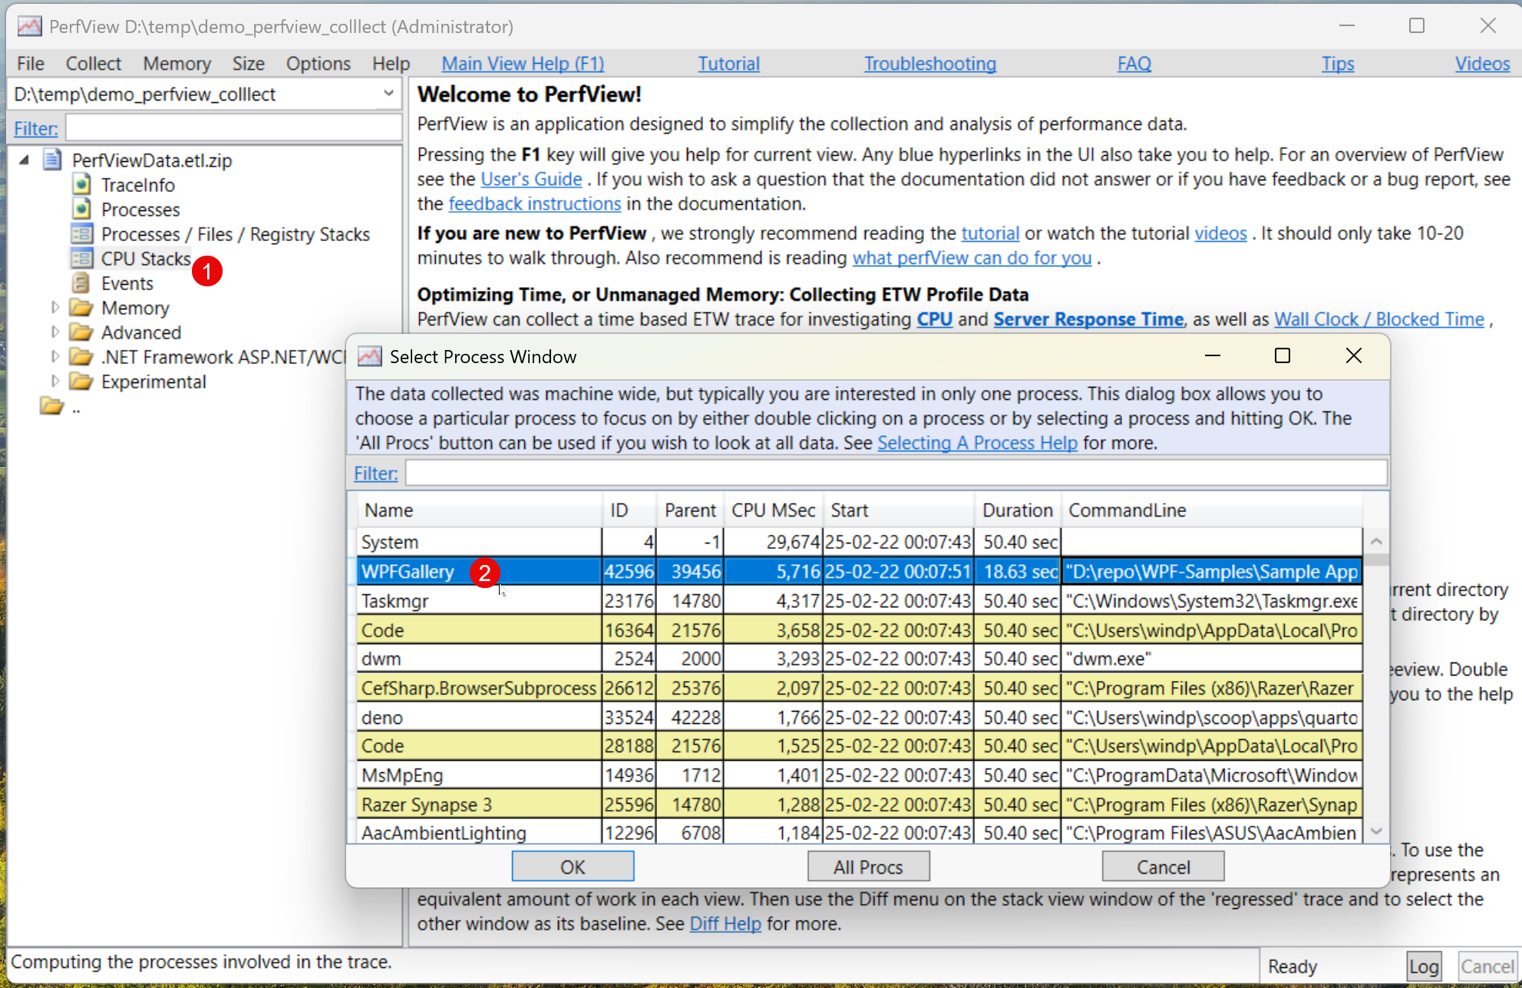Open Selecting A Process Help link
Image resolution: width=1522 pixels, height=988 pixels.
(977, 443)
